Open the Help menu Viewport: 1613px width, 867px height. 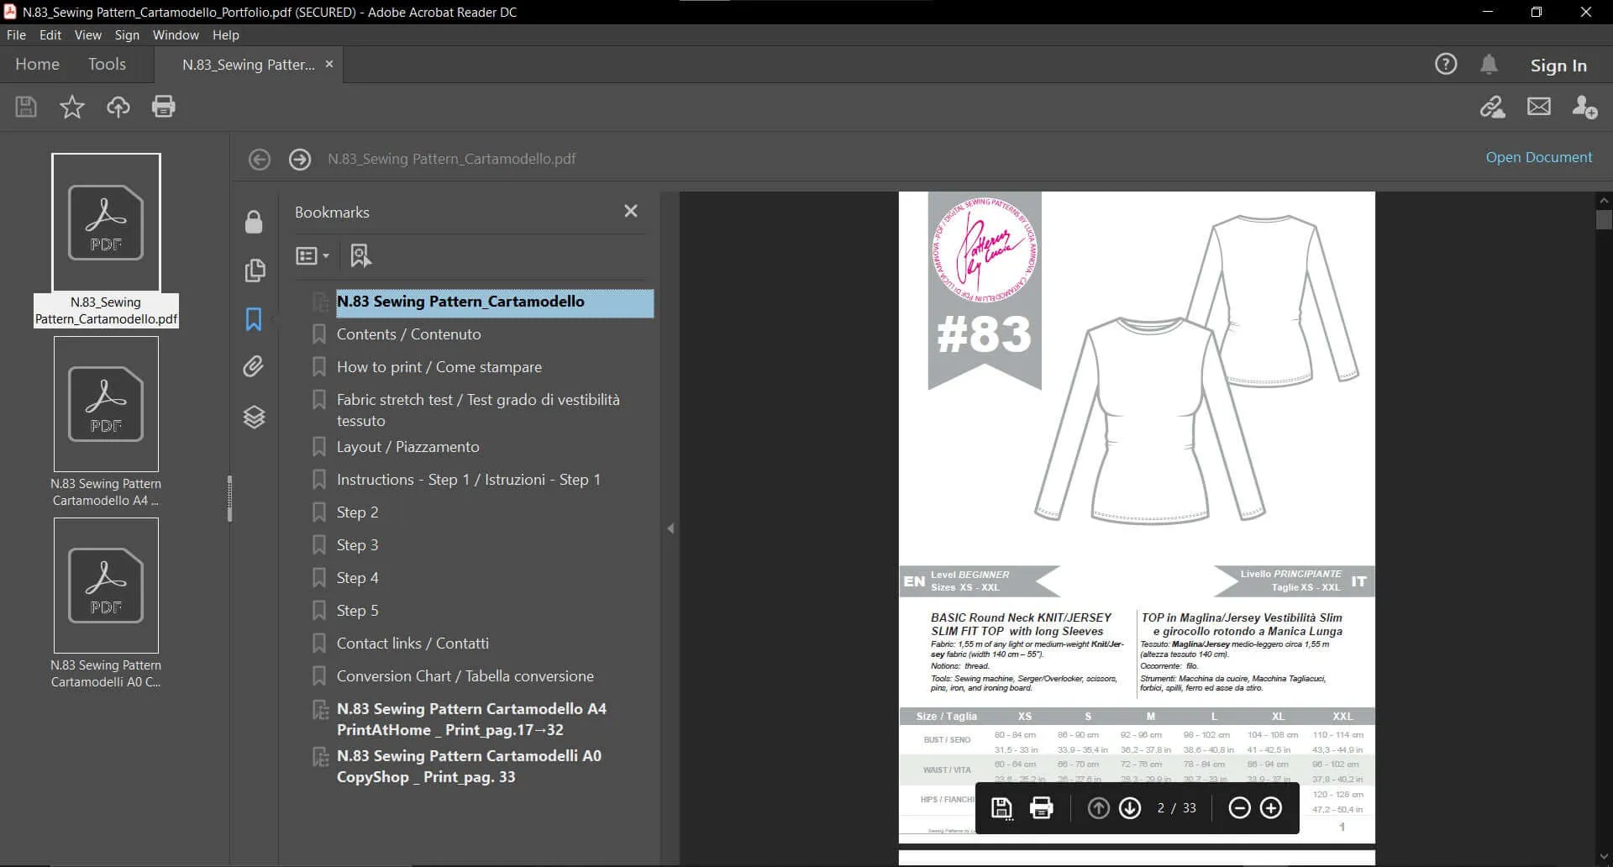(226, 35)
